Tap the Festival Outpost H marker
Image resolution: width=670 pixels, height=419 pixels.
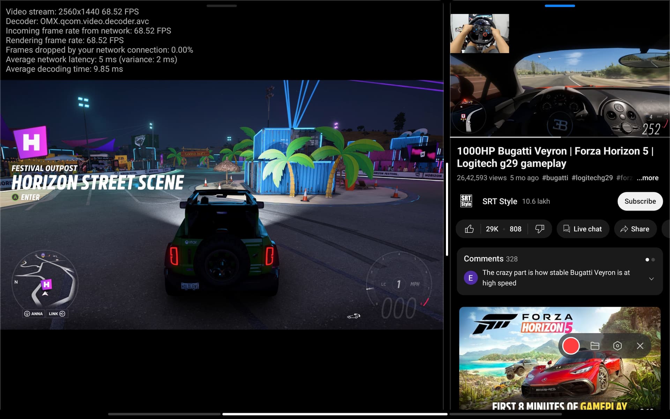[x=31, y=142]
